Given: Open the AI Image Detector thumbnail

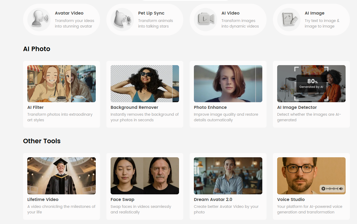Looking at the screenshot, I should pyautogui.click(x=311, y=84).
